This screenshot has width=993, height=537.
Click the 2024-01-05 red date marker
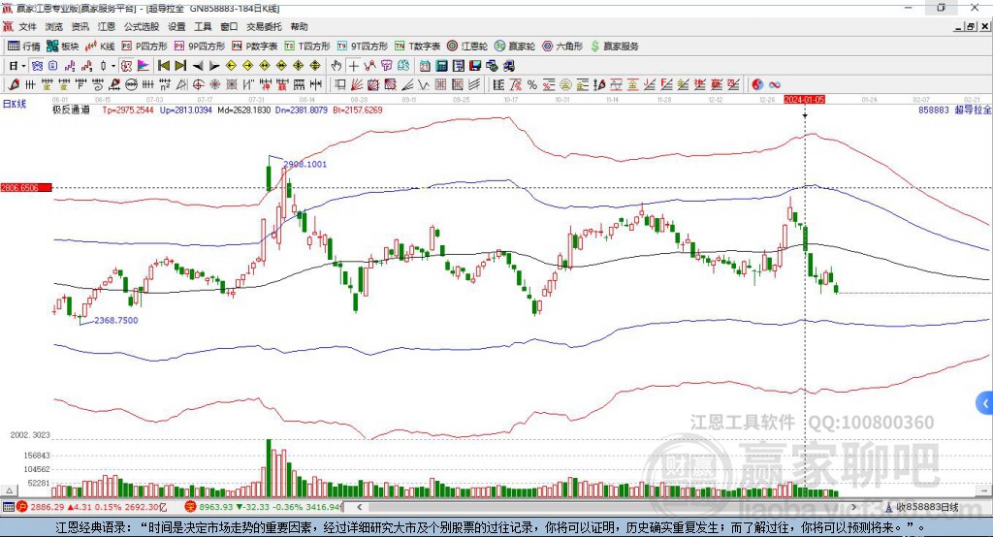804,100
